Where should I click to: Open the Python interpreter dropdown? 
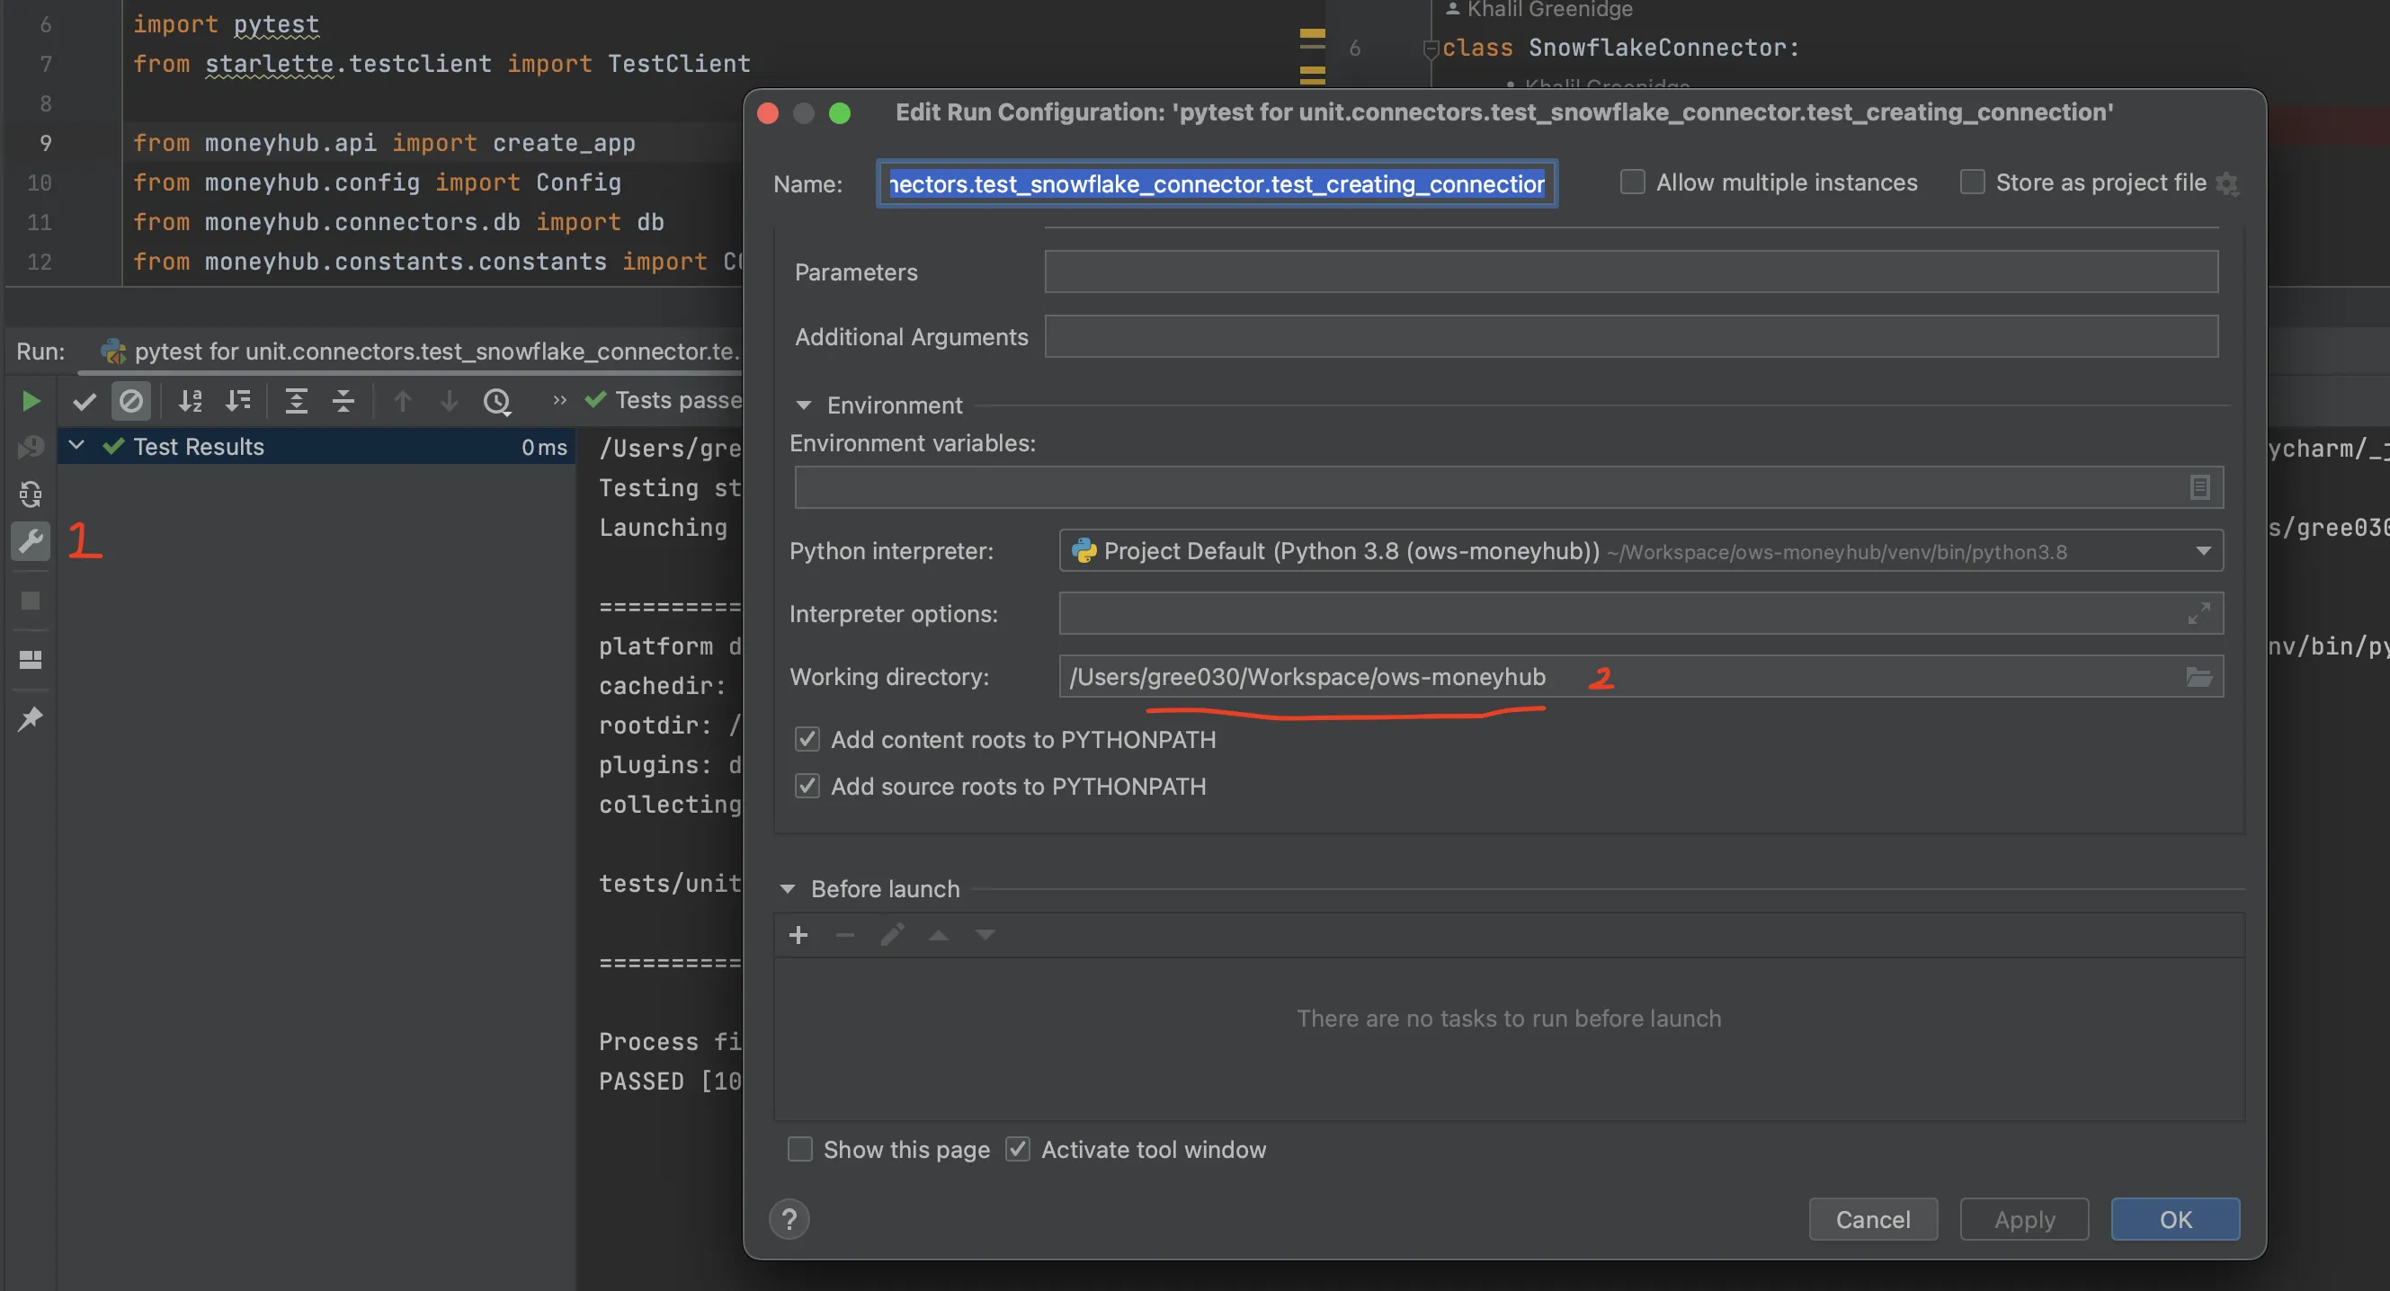point(2203,551)
